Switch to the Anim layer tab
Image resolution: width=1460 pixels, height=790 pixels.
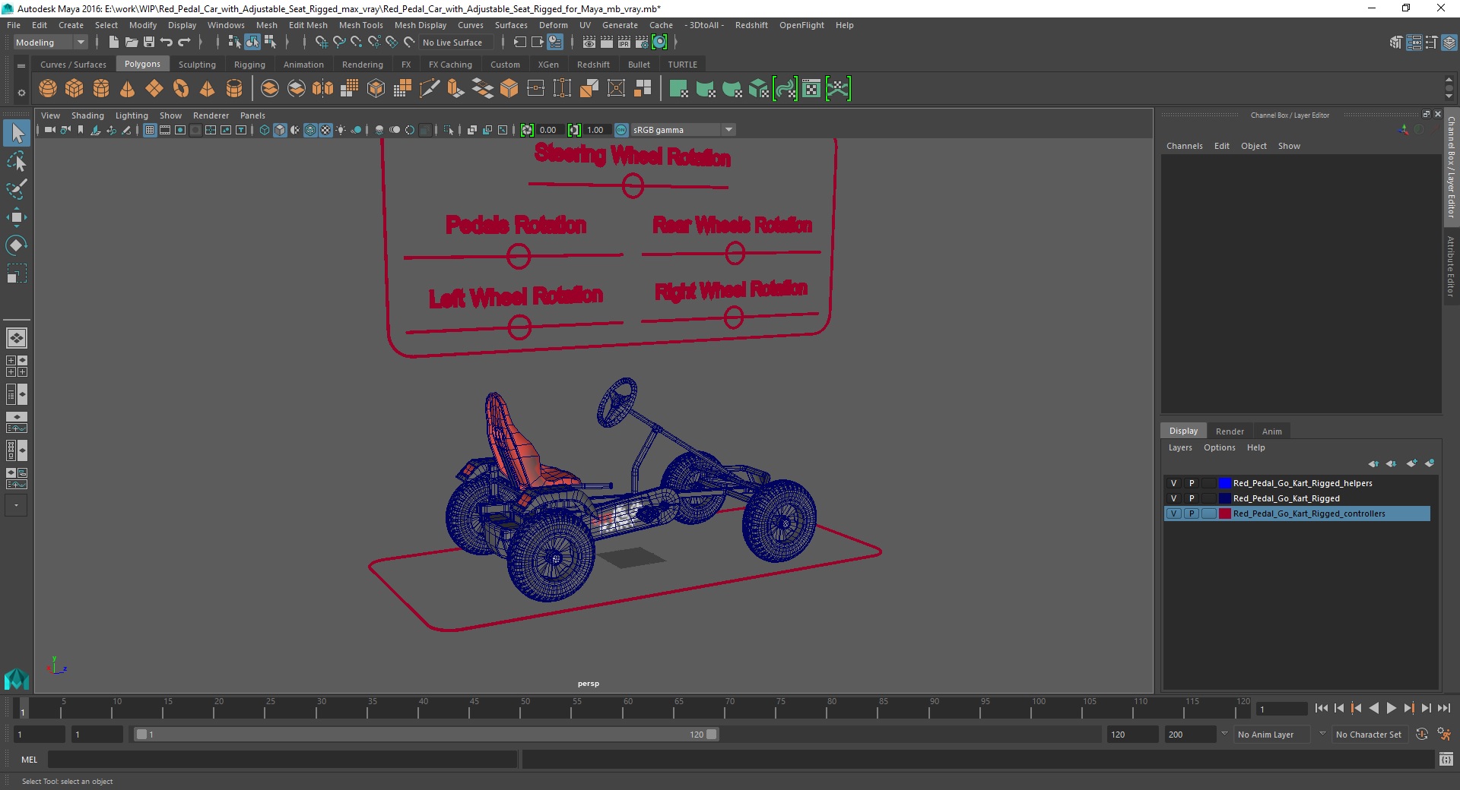click(x=1271, y=431)
